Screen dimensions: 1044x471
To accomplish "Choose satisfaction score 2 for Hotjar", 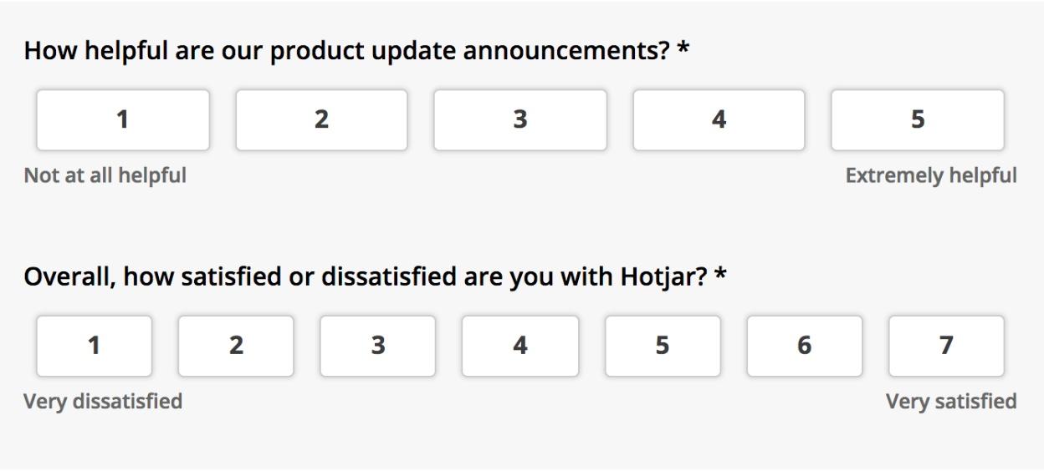I will tap(237, 346).
